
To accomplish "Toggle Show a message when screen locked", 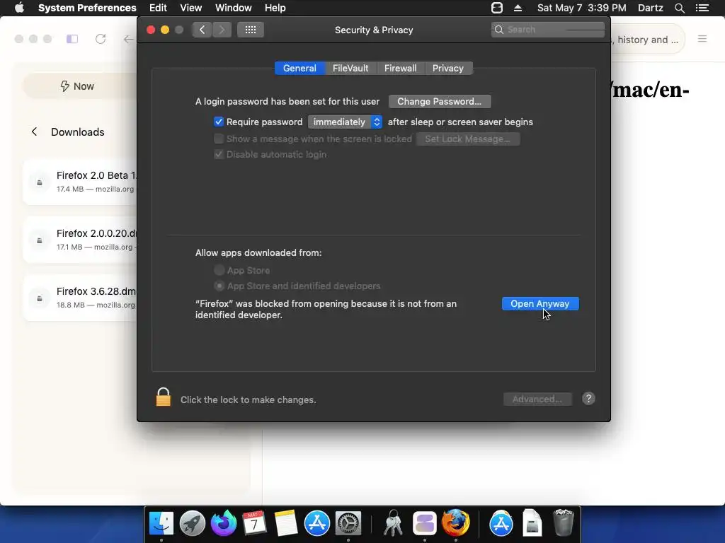I will (x=219, y=139).
